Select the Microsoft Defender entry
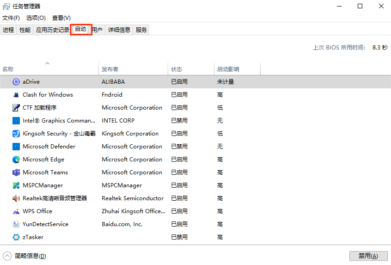The image size is (391, 265). click(x=49, y=147)
